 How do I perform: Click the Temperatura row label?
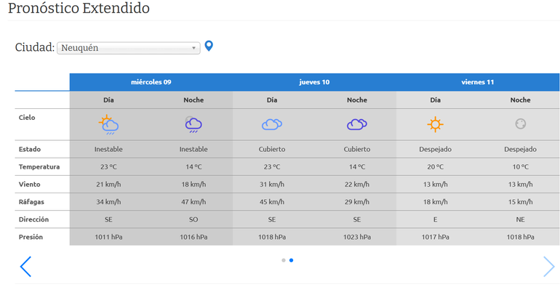pos(39,166)
